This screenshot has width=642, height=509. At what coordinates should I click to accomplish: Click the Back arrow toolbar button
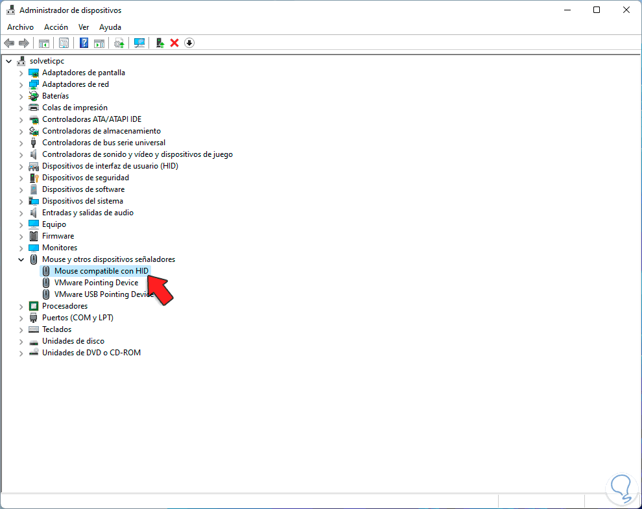tap(9, 43)
